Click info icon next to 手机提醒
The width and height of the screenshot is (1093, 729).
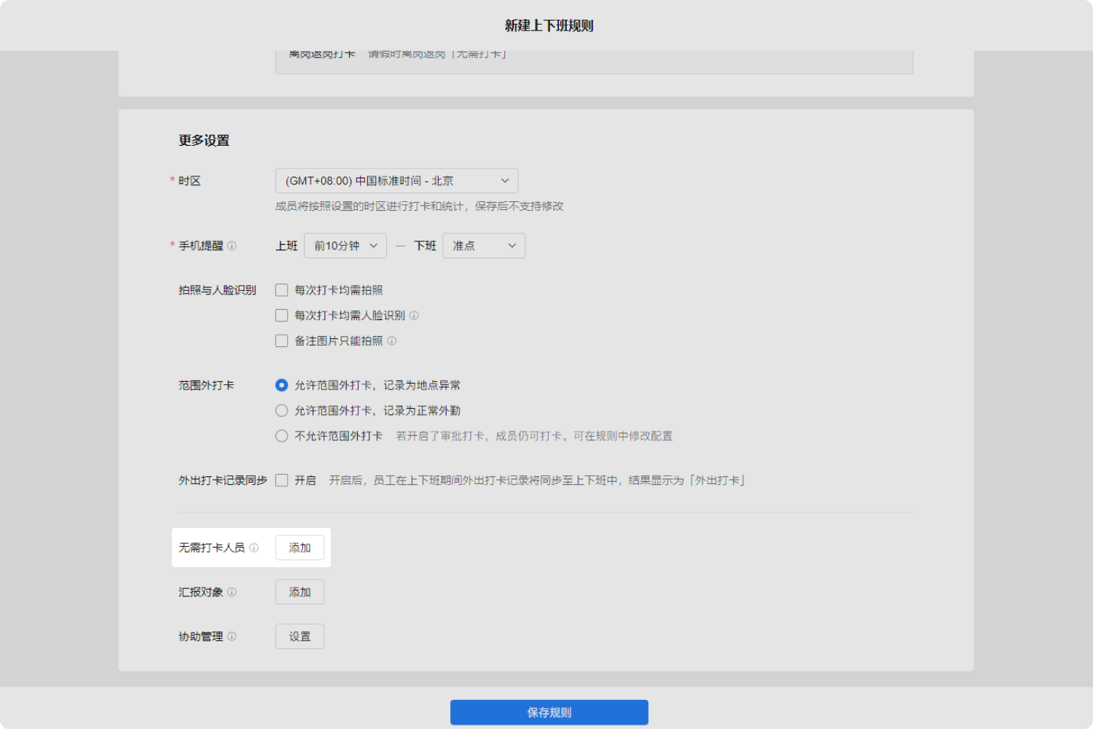[x=232, y=246]
